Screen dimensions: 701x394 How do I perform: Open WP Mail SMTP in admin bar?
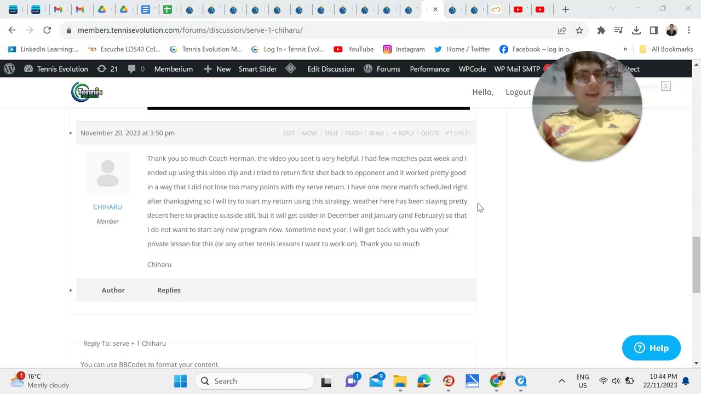[x=517, y=68]
